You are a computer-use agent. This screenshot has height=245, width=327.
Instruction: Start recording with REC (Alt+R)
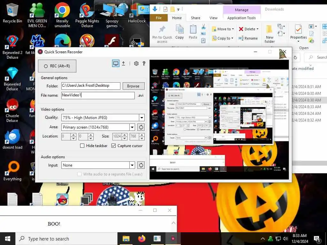pyautogui.click(x=57, y=66)
